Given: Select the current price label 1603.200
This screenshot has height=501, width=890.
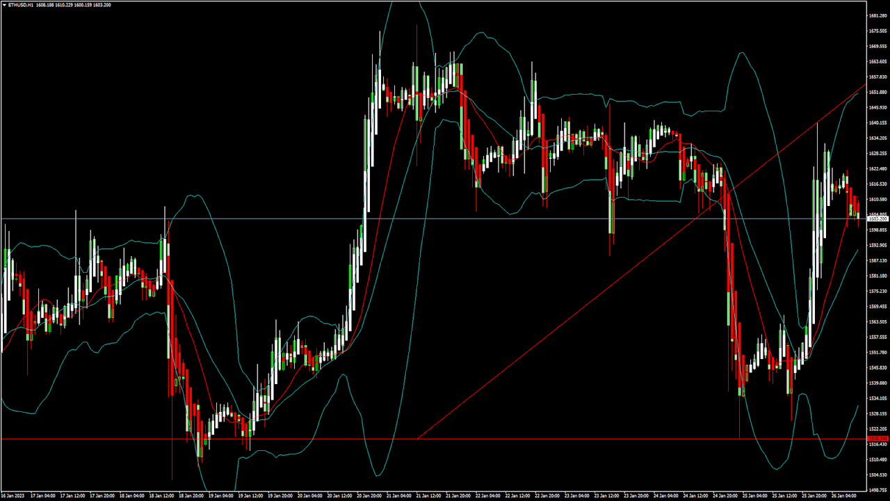Looking at the screenshot, I should tap(878, 218).
